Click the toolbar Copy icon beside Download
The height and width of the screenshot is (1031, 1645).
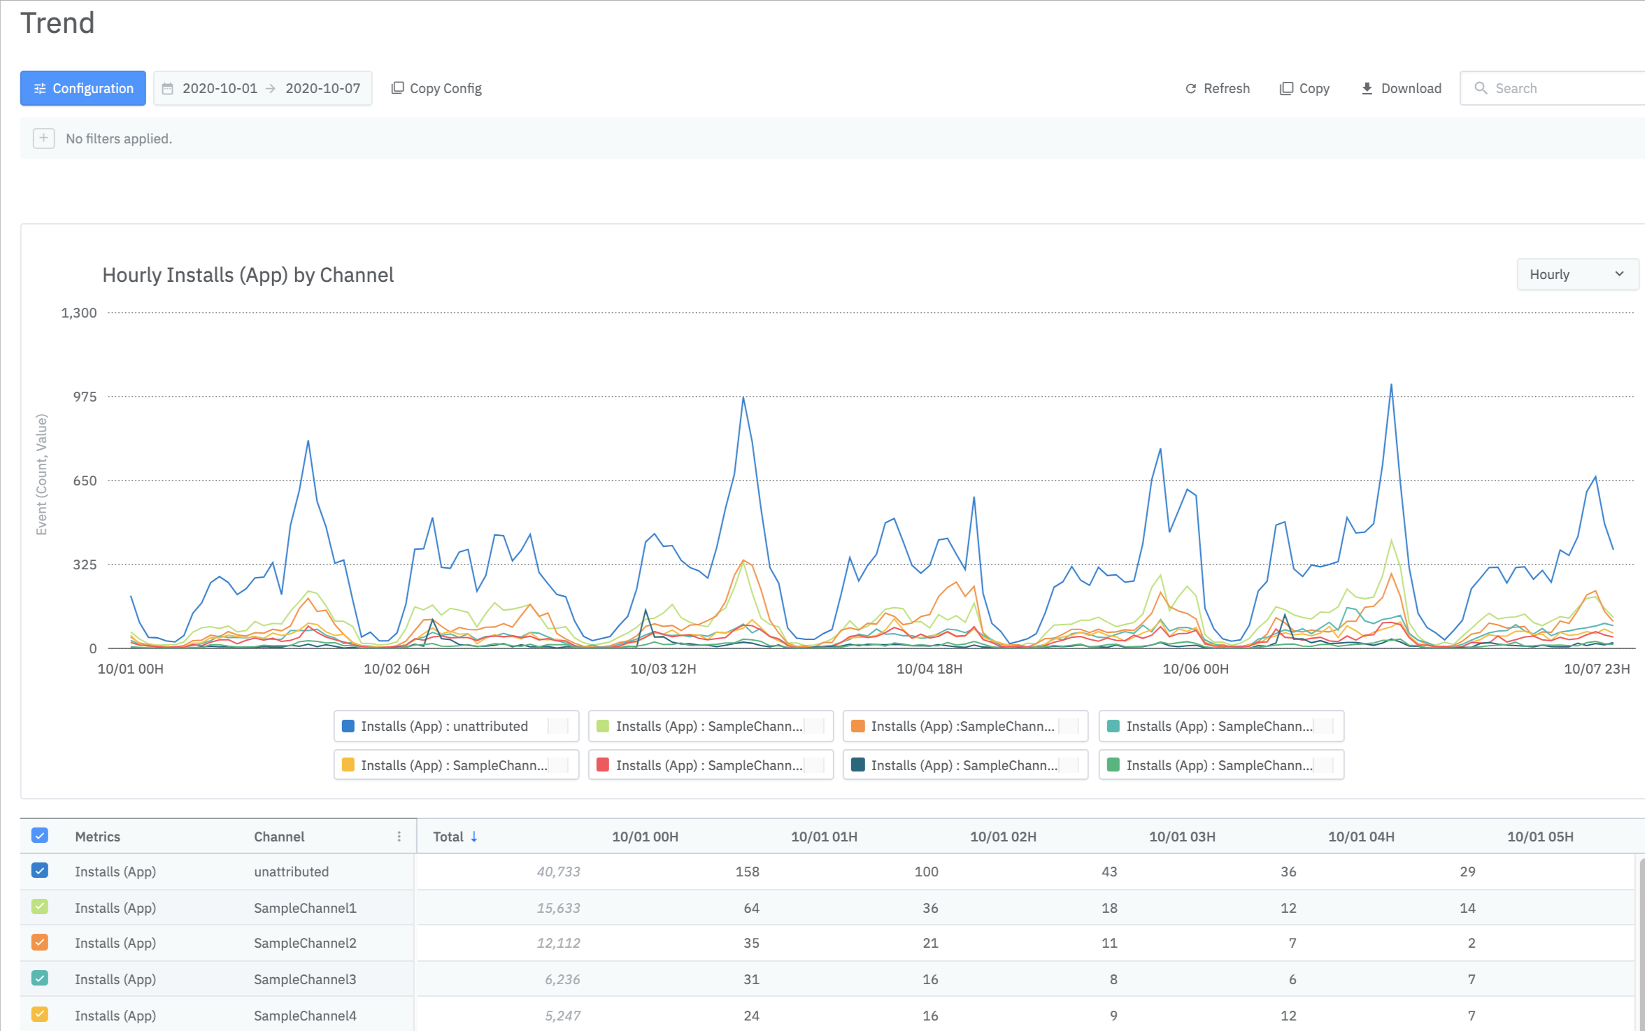(1286, 88)
